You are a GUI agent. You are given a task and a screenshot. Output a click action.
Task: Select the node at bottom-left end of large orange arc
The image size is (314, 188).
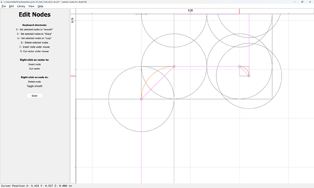pyautogui.click(x=142, y=99)
